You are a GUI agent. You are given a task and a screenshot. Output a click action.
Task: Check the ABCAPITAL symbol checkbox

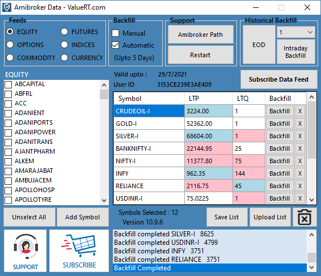(8, 84)
